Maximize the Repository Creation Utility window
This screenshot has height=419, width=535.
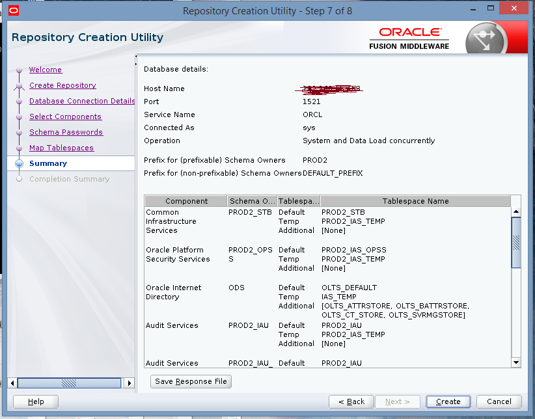pos(491,8)
